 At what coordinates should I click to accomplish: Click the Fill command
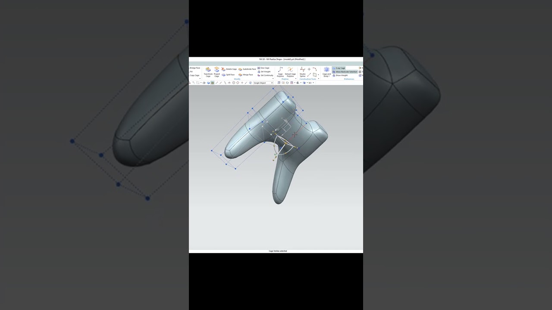point(191,71)
